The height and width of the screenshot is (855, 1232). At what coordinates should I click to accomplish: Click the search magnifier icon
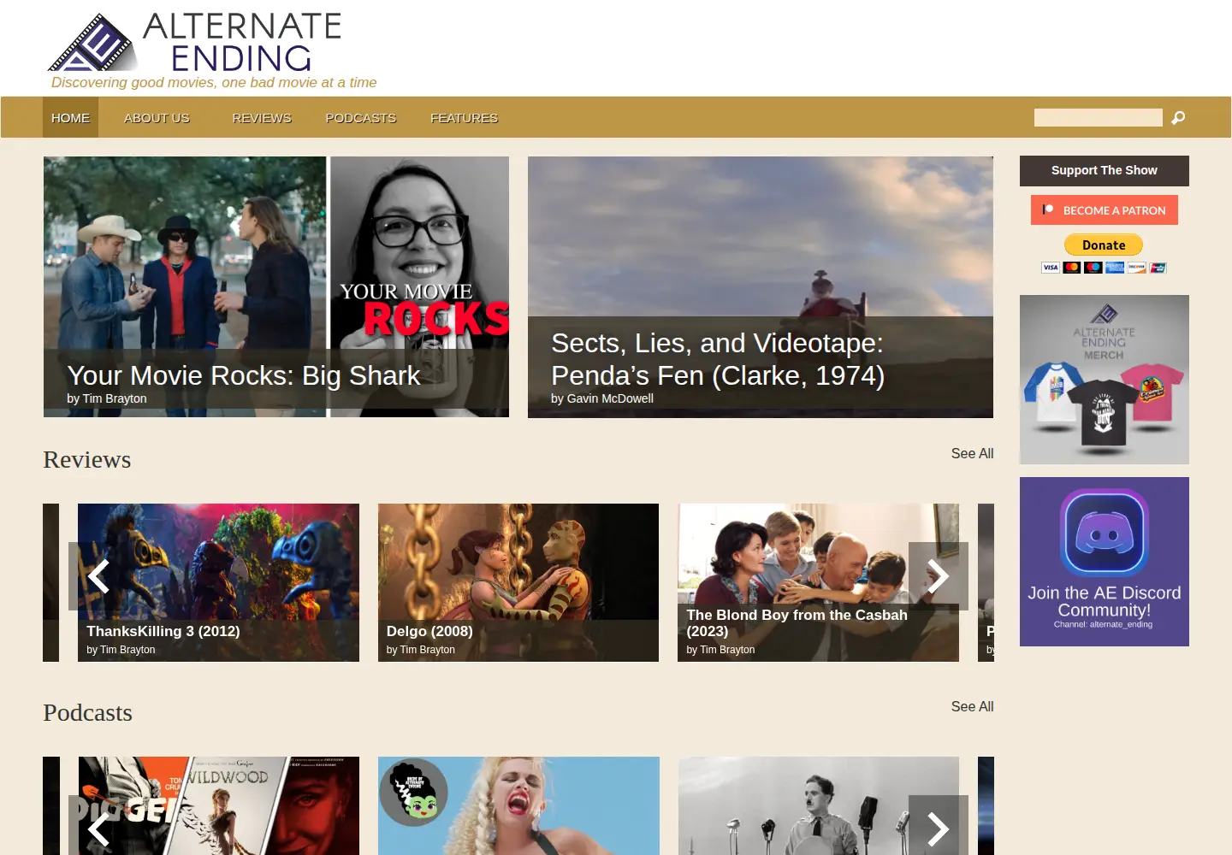(x=1178, y=118)
